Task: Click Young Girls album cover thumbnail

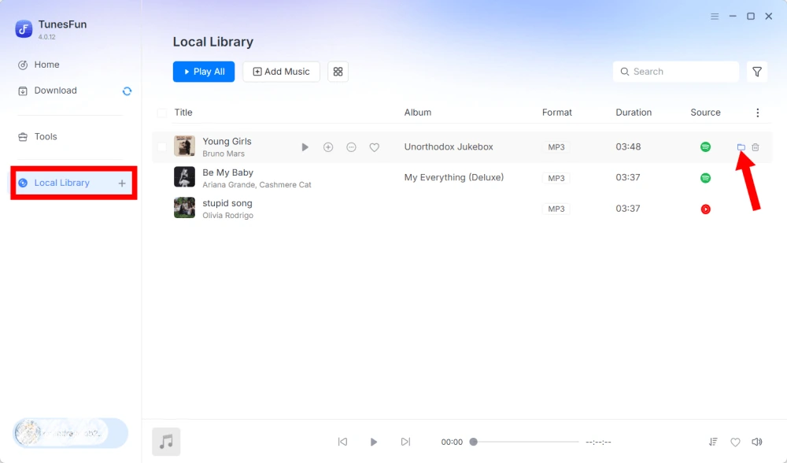Action: (184, 146)
